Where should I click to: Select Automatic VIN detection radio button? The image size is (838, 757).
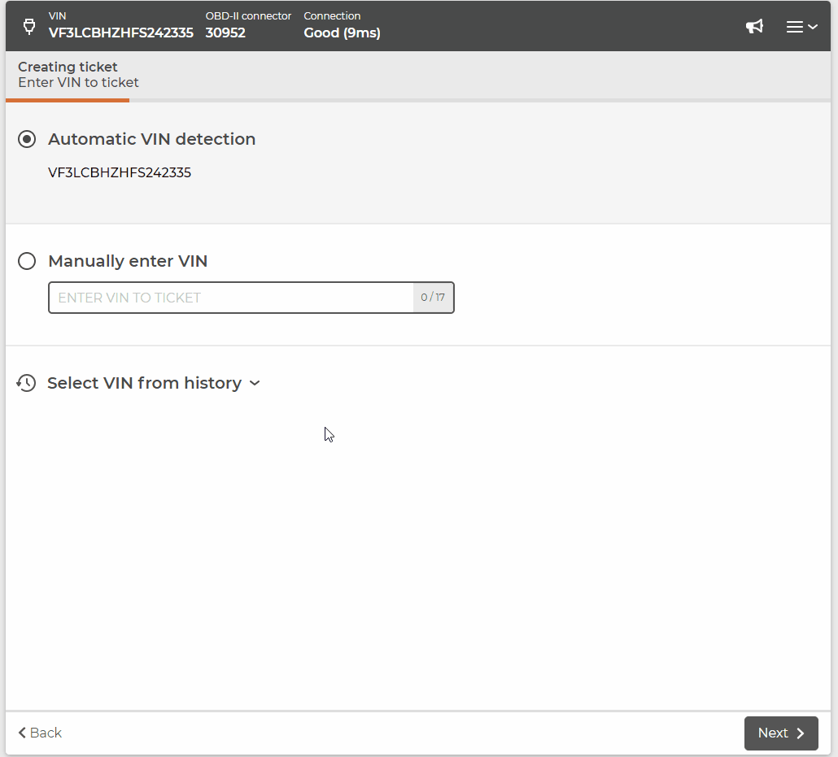(28, 139)
